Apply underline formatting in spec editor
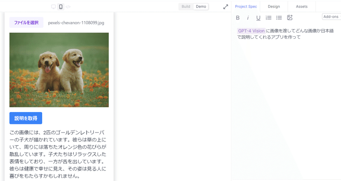 pyautogui.click(x=258, y=18)
